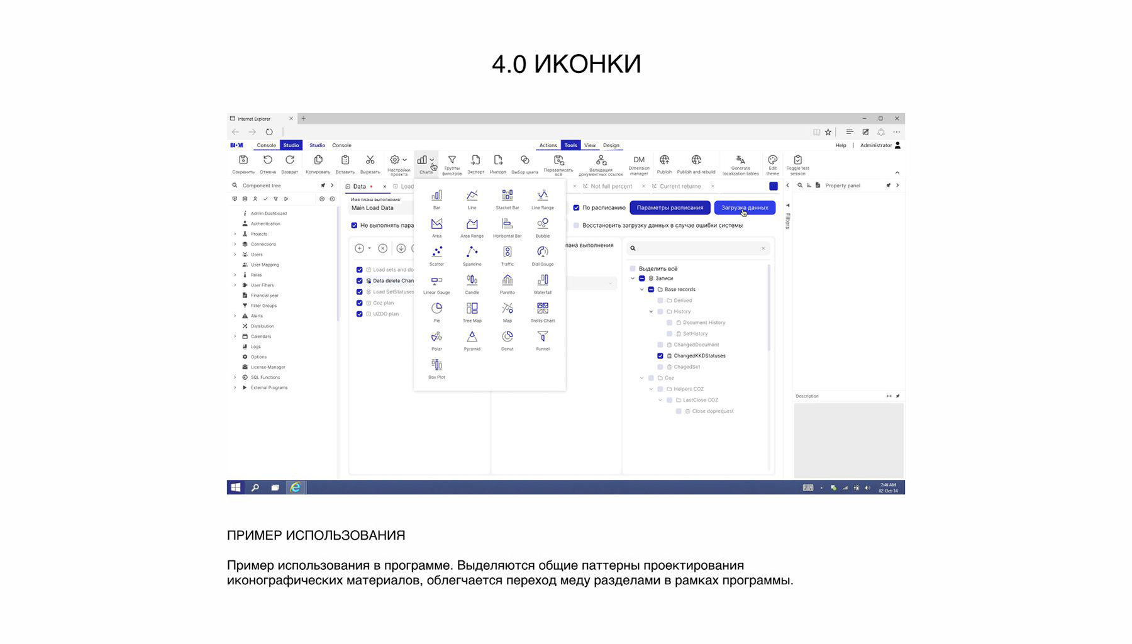Collapse the Base records folder
Image resolution: width=1132 pixels, height=644 pixels.
[x=642, y=289]
